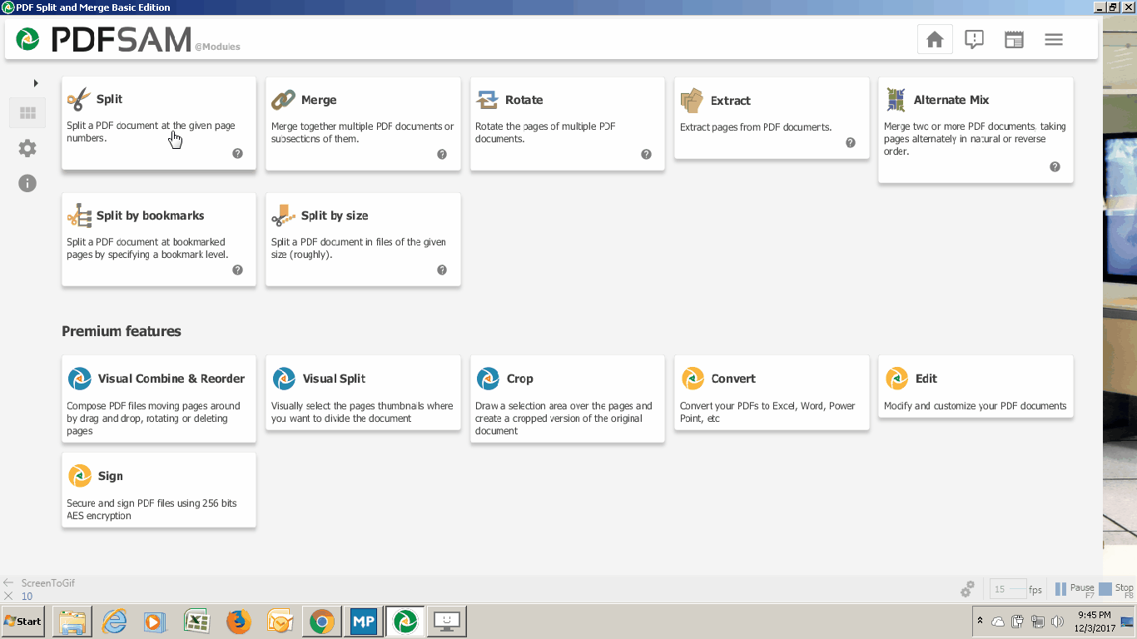Show hidden system tray icons
This screenshot has height=639, width=1137.
coord(980,621)
